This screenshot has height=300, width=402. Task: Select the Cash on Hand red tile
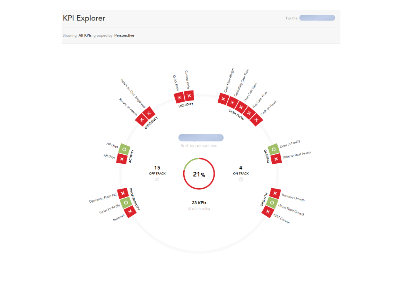(256, 120)
